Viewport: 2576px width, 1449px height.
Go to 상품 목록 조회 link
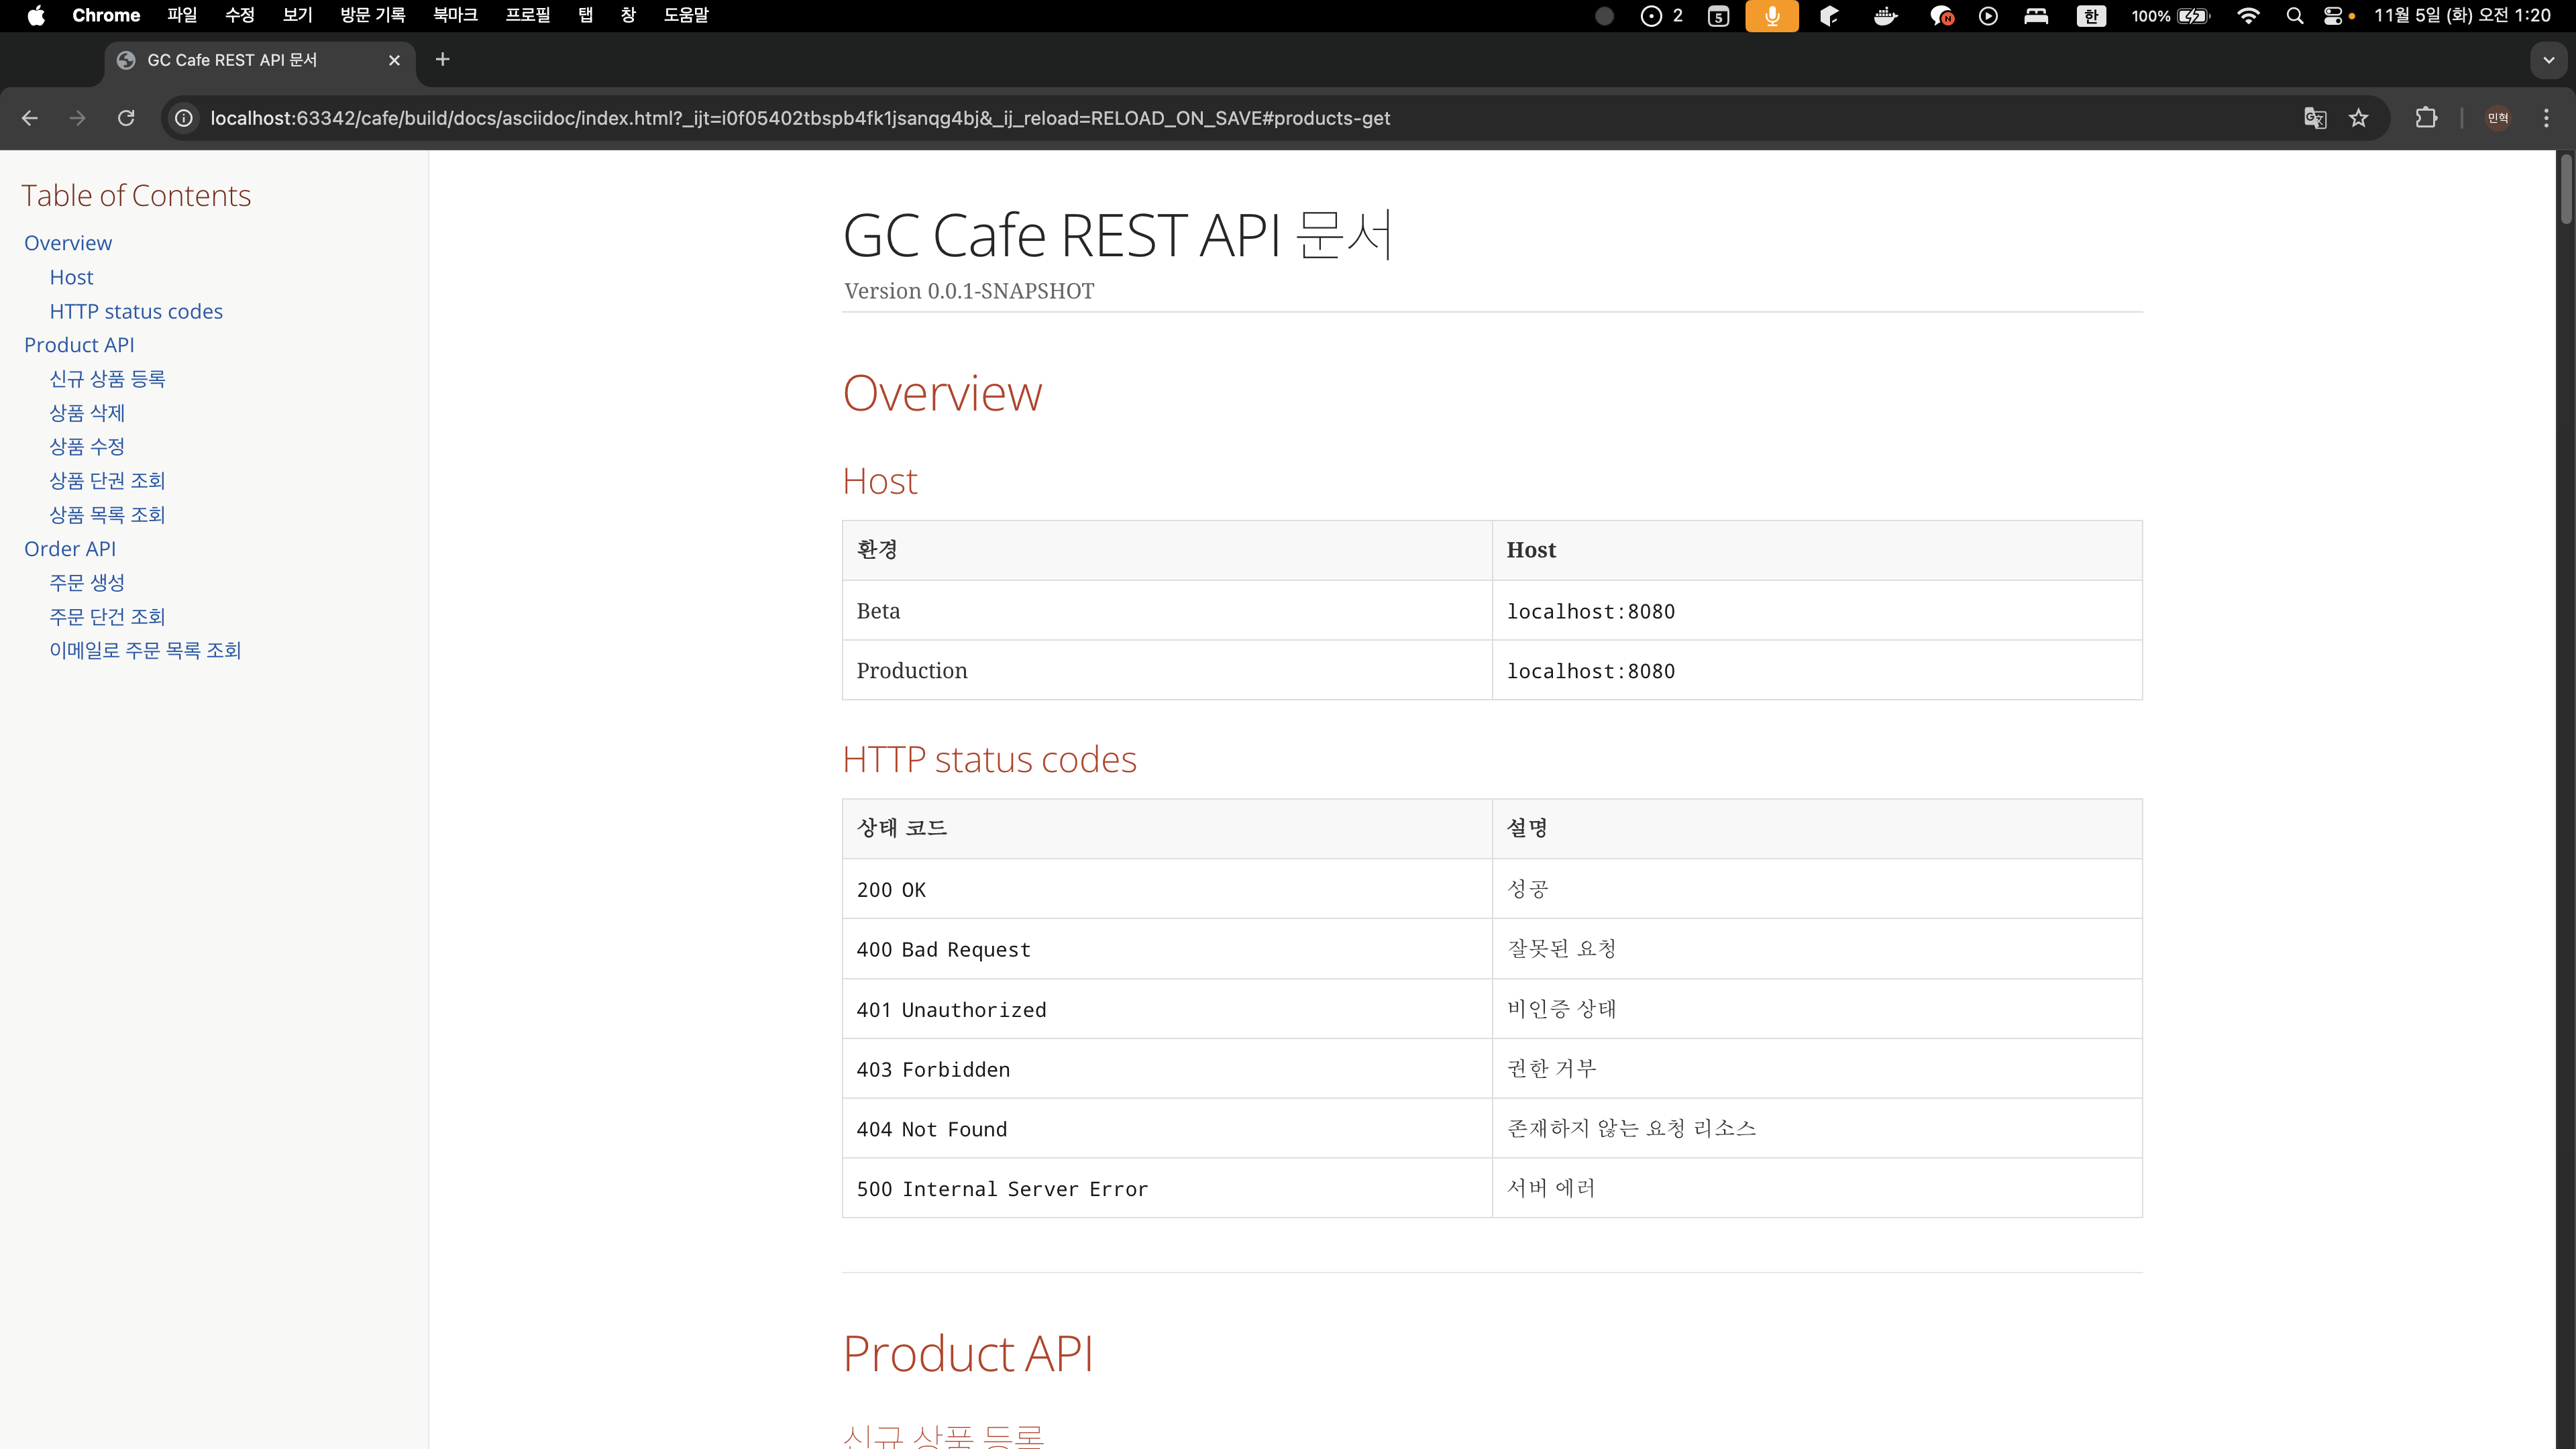point(107,515)
